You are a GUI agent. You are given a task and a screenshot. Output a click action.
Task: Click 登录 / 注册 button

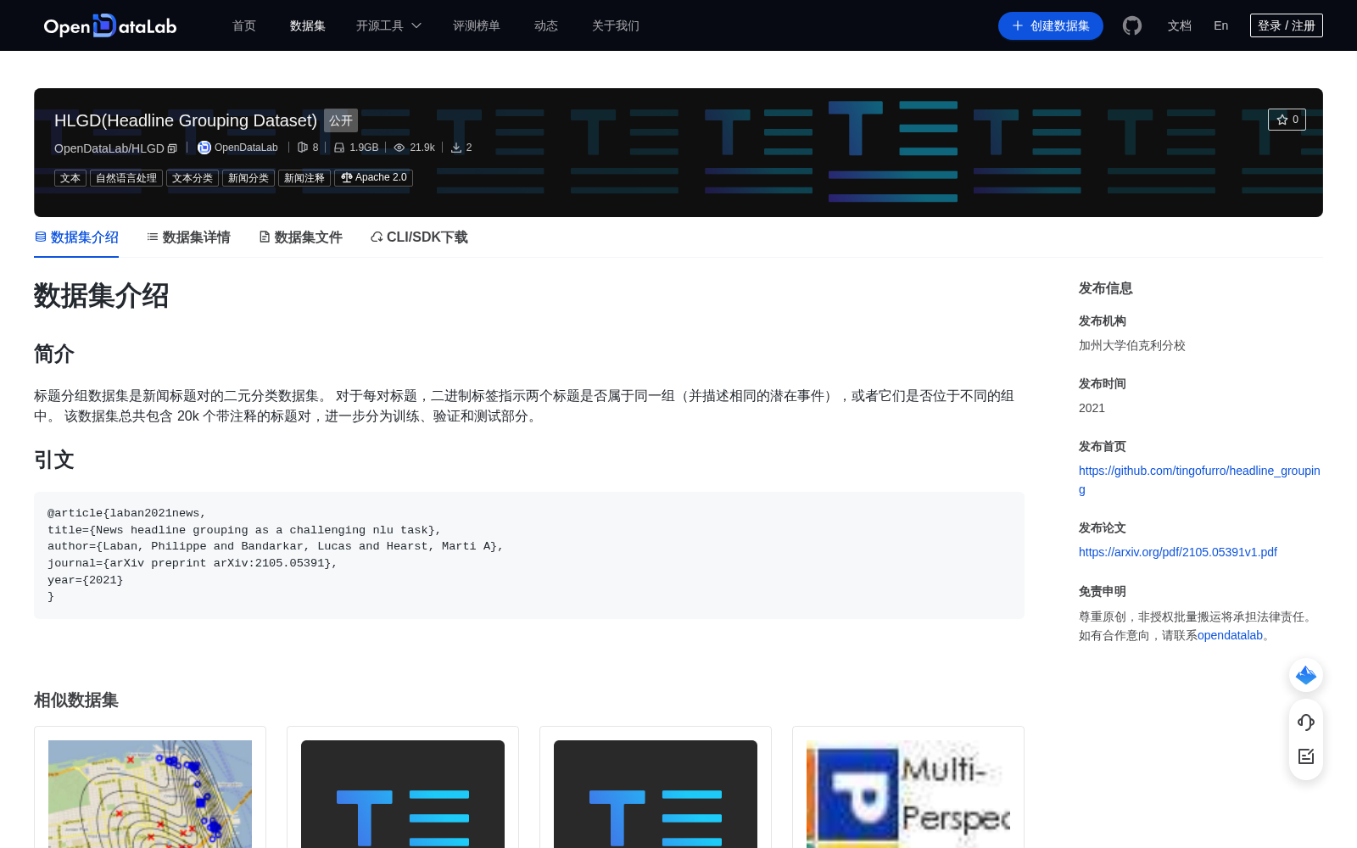pyautogui.click(x=1287, y=25)
